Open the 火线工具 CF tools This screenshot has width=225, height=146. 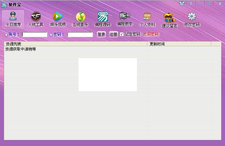36,19
